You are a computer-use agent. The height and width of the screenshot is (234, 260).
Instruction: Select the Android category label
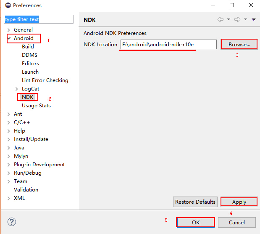coord(24,38)
